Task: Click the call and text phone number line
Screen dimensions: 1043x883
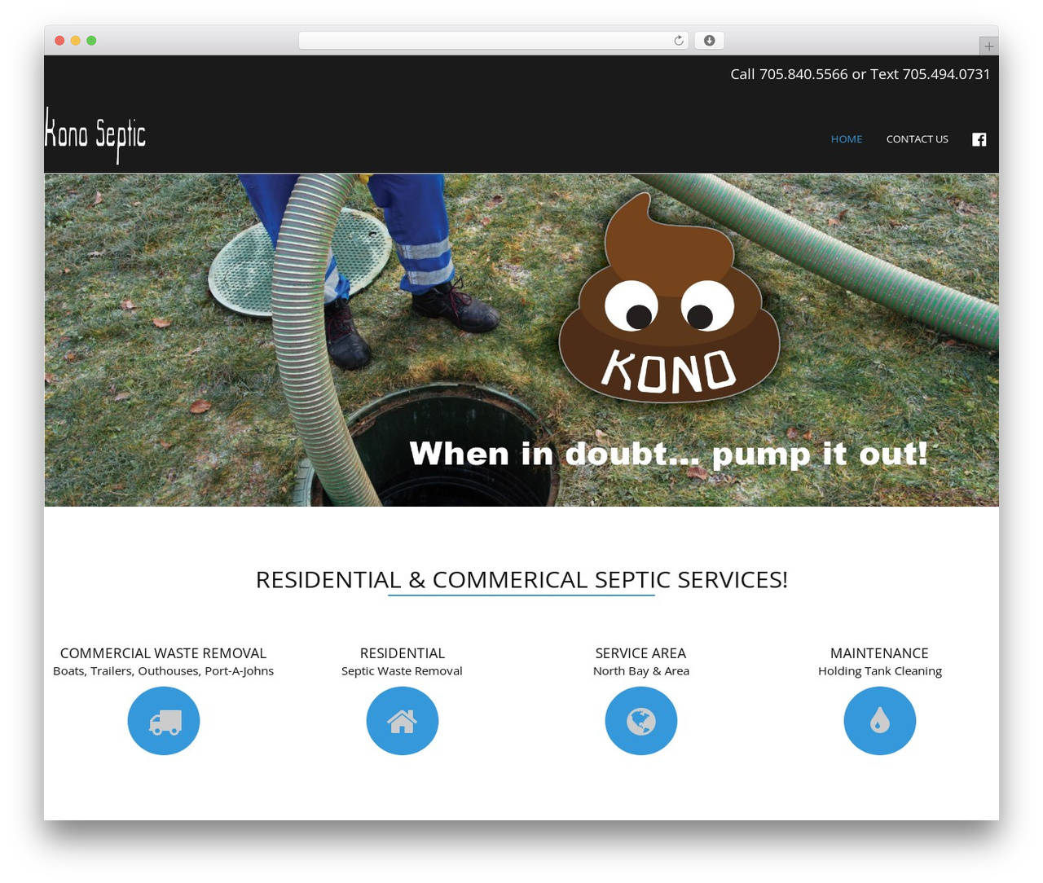Action: pyautogui.click(x=860, y=74)
